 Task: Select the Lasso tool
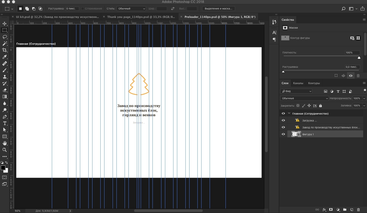[x=5, y=37]
